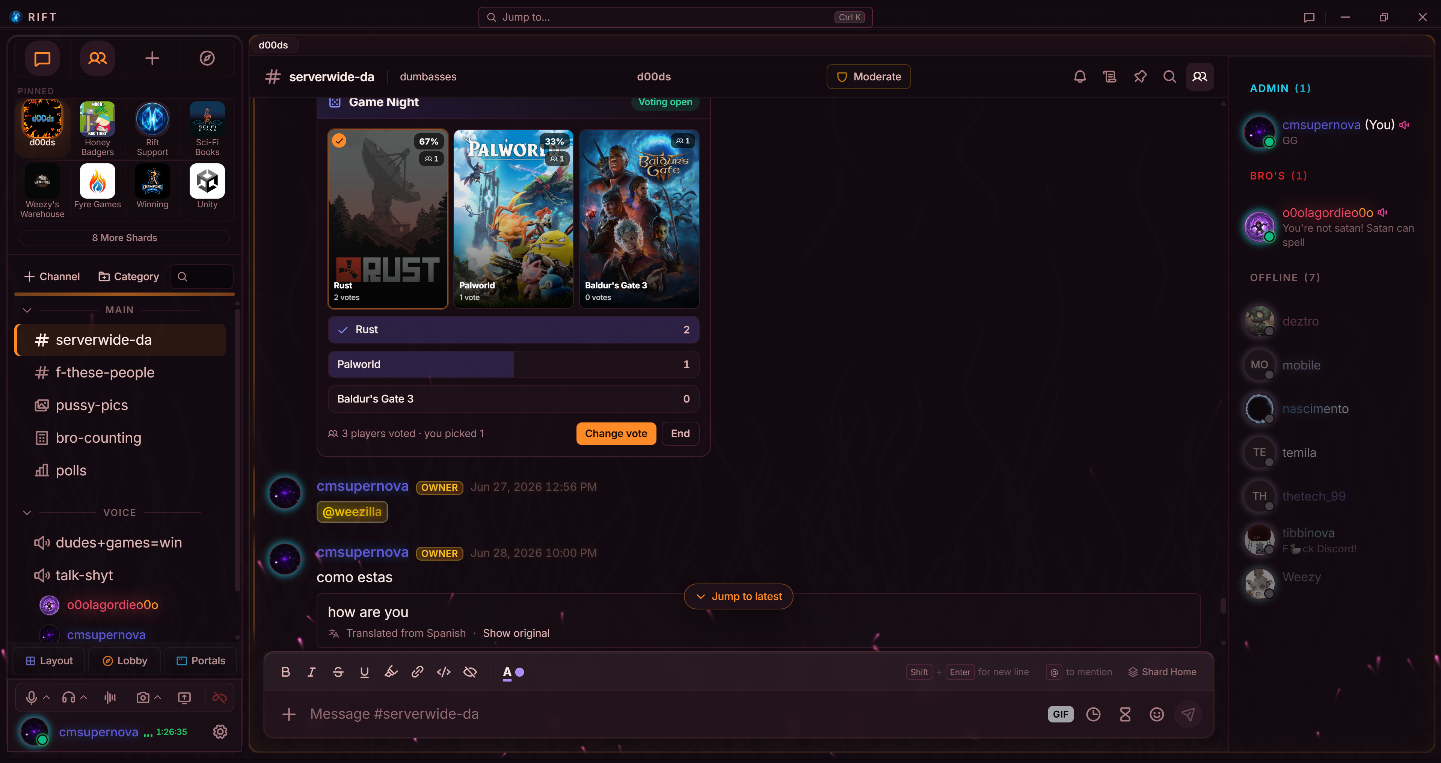Click the purple color dot swatch
The width and height of the screenshot is (1441, 763).
tap(520, 672)
